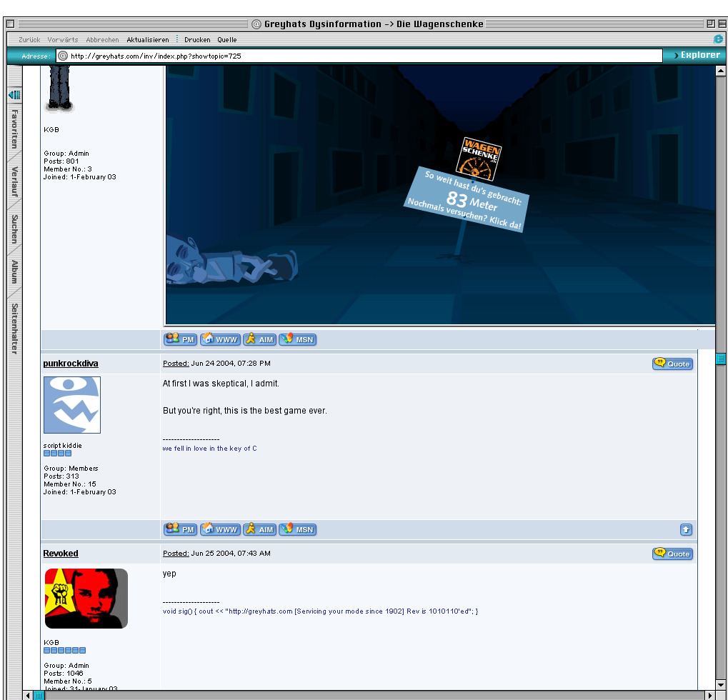Click AIM button under KGB post
This screenshot has height=700, width=728.
259,339
